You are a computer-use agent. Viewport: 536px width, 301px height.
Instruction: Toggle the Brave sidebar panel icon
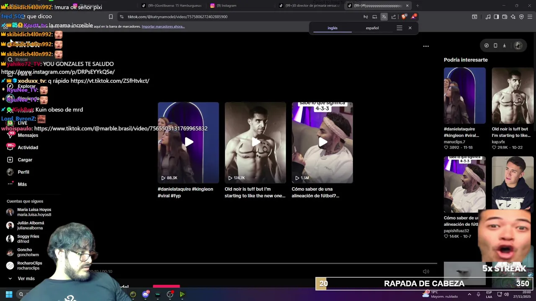pyautogui.click(x=496, y=17)
